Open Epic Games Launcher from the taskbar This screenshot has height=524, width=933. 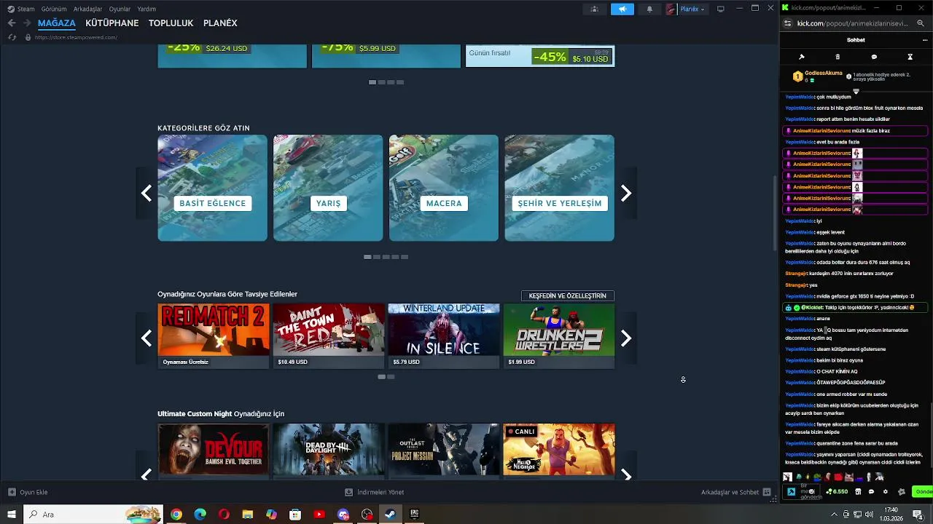click(414, 515)
